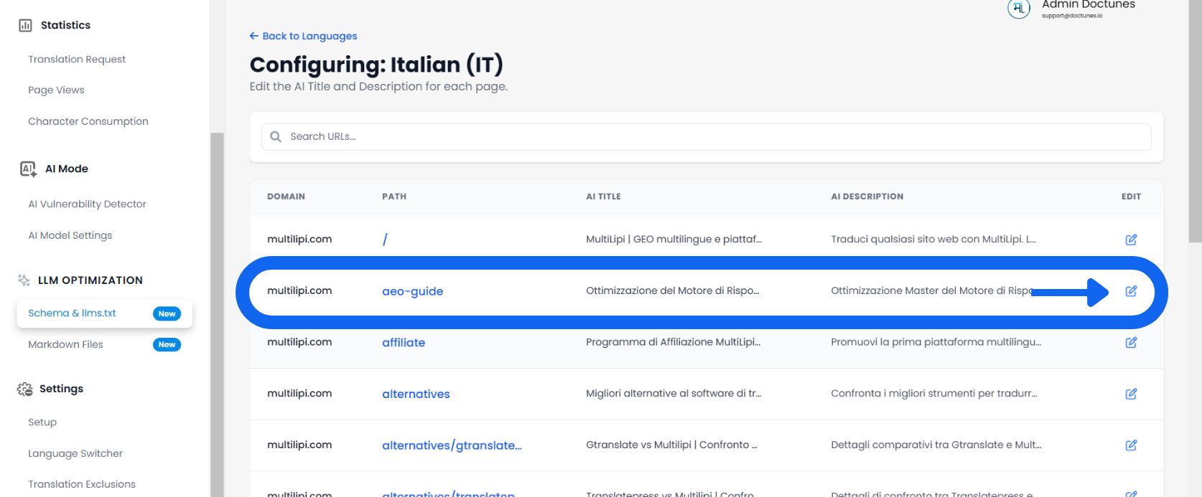Click 'Ottimizzazione Master del Motore' description
The width and height of the screenshot is (1202, 497).
tap(931, 291)
